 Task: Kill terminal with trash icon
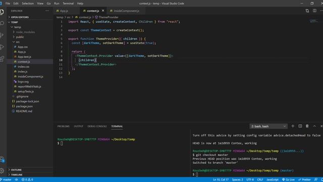click(x=307, y=126)
